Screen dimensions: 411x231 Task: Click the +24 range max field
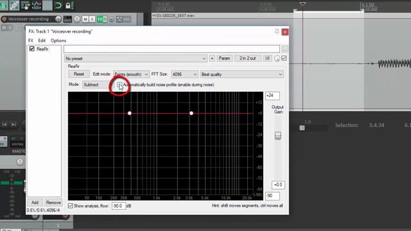(x=272, y=96)
